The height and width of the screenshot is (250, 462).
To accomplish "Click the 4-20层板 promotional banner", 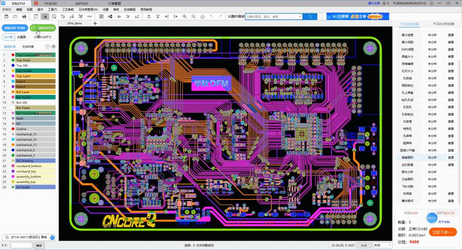I will point(358,17).
